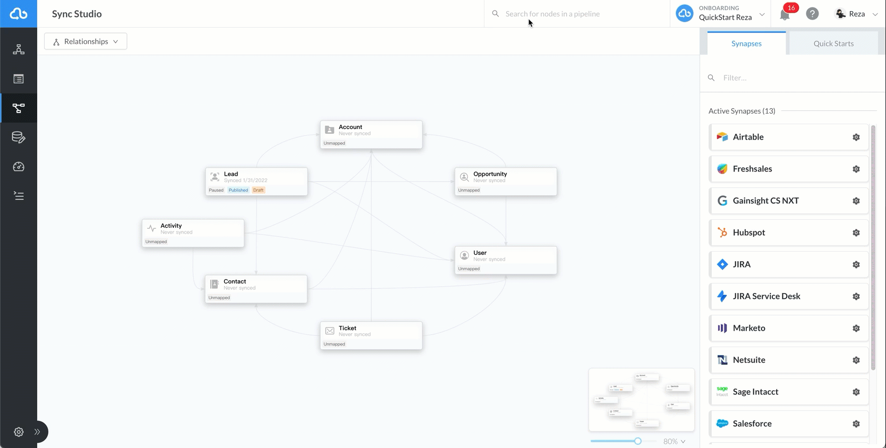Open settings gear in the bottom sidebar
The width and height of the screenshot is (886, 448).
(x=19, y=432)
